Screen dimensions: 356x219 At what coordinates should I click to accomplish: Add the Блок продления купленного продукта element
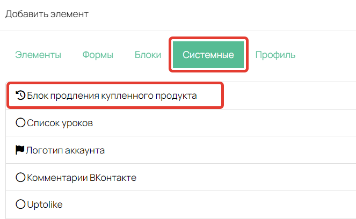(x=112, y=96)
